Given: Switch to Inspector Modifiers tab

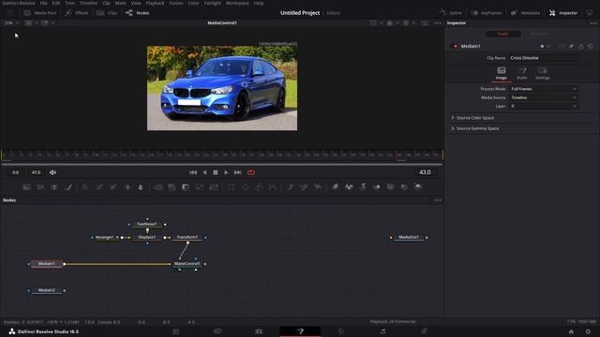Looking at the screenshot, I should [x=540, y=34].
